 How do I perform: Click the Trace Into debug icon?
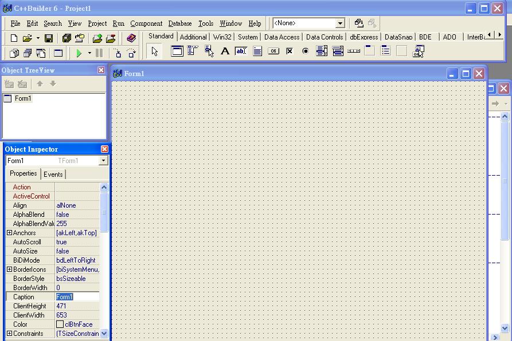117,53
